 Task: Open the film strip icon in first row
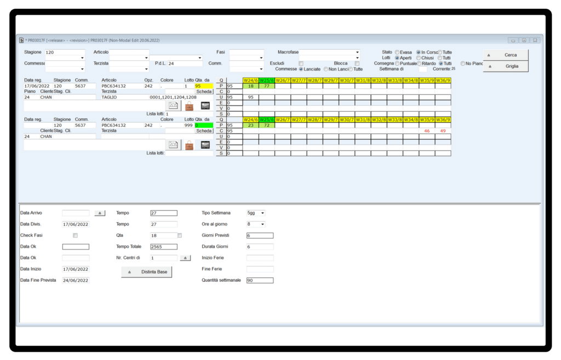point(205,106)
